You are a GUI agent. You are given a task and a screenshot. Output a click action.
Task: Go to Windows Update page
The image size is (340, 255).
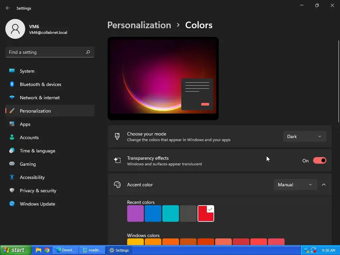click(x=50, y=204)
